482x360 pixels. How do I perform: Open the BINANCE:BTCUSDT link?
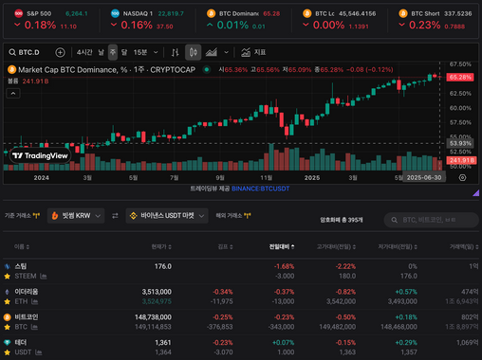tap(260, 189)
